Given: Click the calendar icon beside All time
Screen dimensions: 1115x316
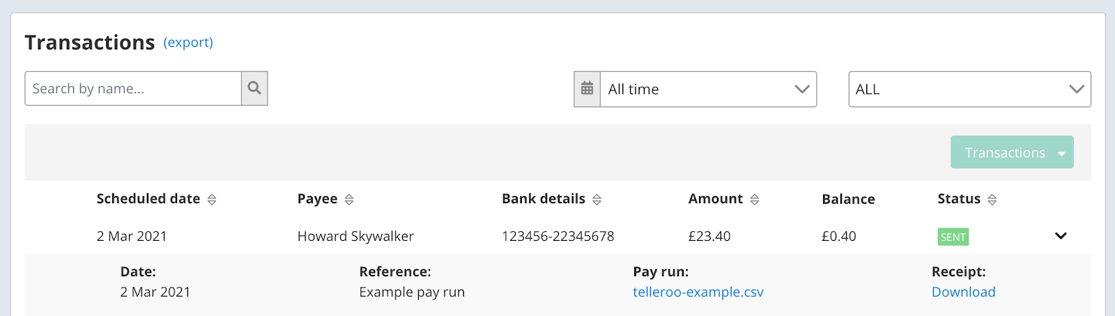Looking at the screenshot, I should (587, 89).
